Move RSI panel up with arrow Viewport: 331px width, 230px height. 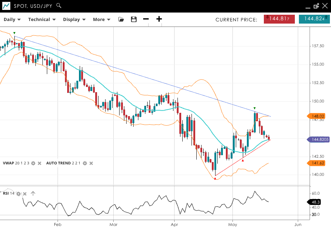(33, 194)
